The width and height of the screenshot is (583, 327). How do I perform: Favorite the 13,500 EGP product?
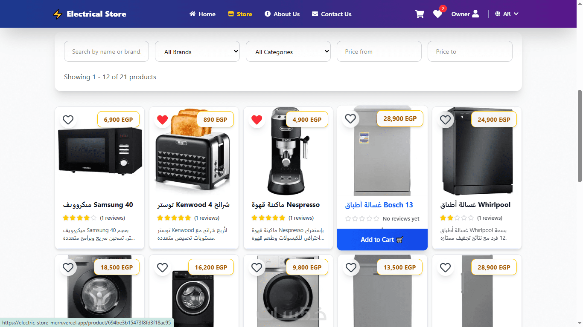point(351,267)
